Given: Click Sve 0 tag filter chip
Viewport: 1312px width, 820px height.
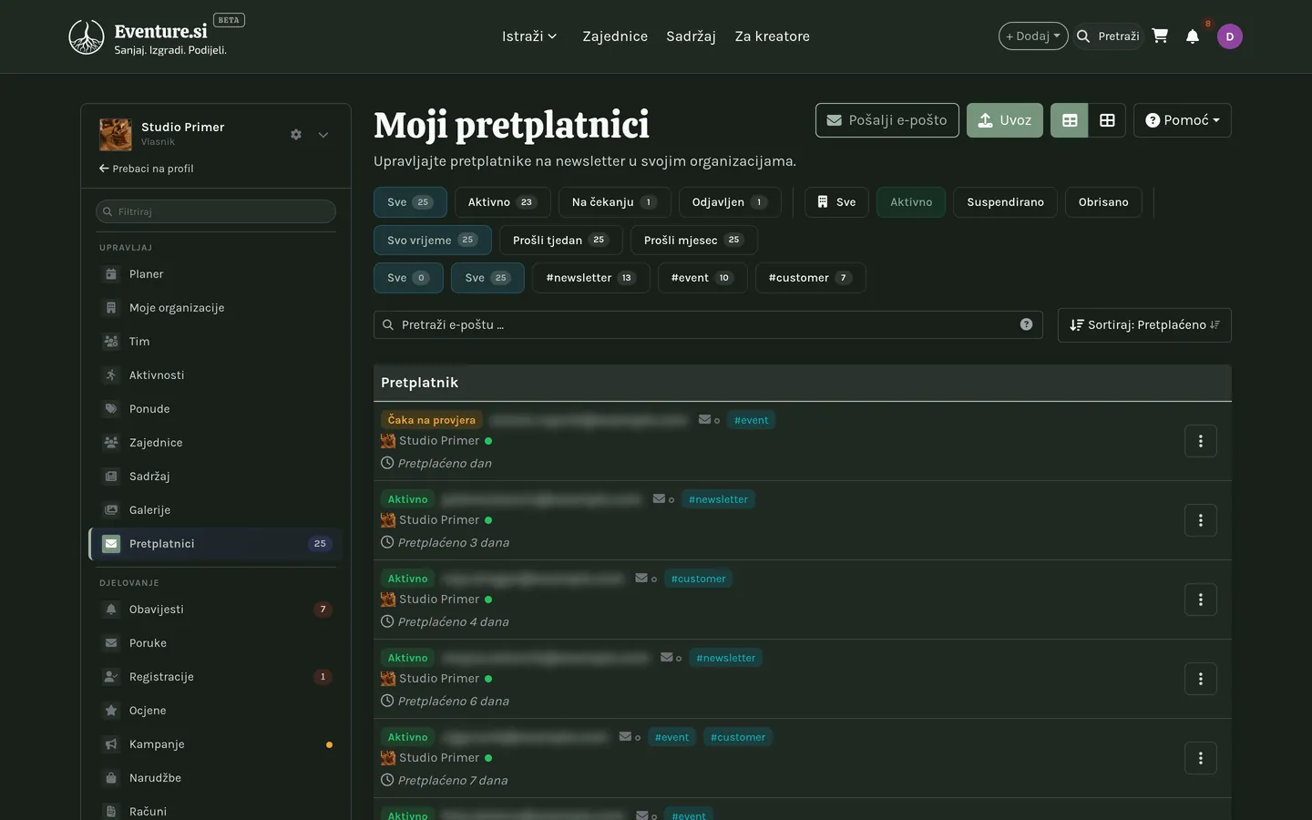Looking at the screenshot, I should point(408,278).
